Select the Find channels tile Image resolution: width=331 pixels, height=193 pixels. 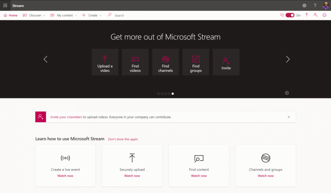pos(165,62)
